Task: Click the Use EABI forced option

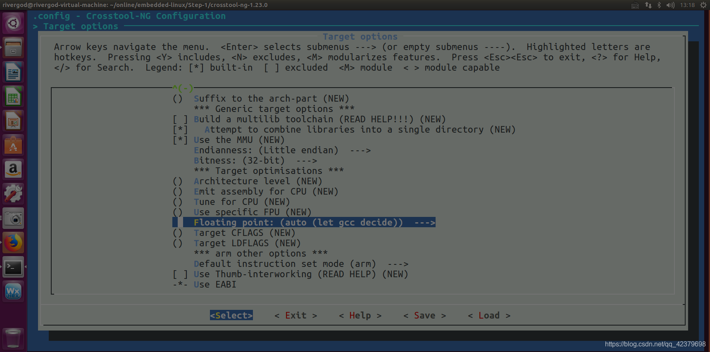Action: tap(205, 285)
